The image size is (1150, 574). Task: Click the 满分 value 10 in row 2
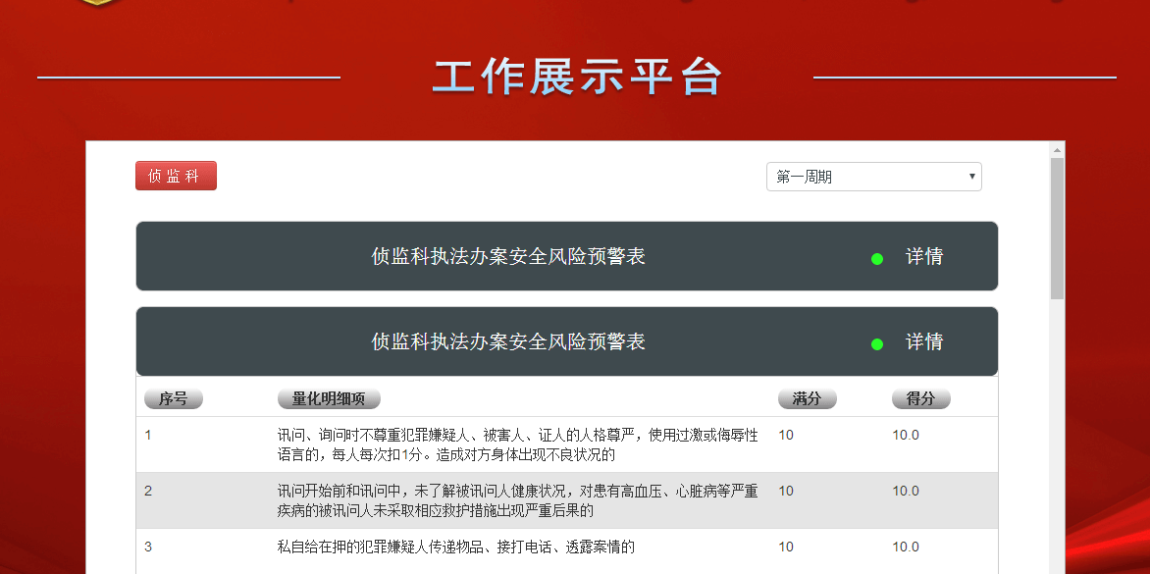click(x=786, y=492)
